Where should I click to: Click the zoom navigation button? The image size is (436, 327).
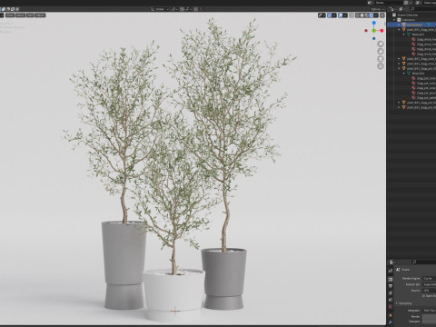click(x=381, y=44)
